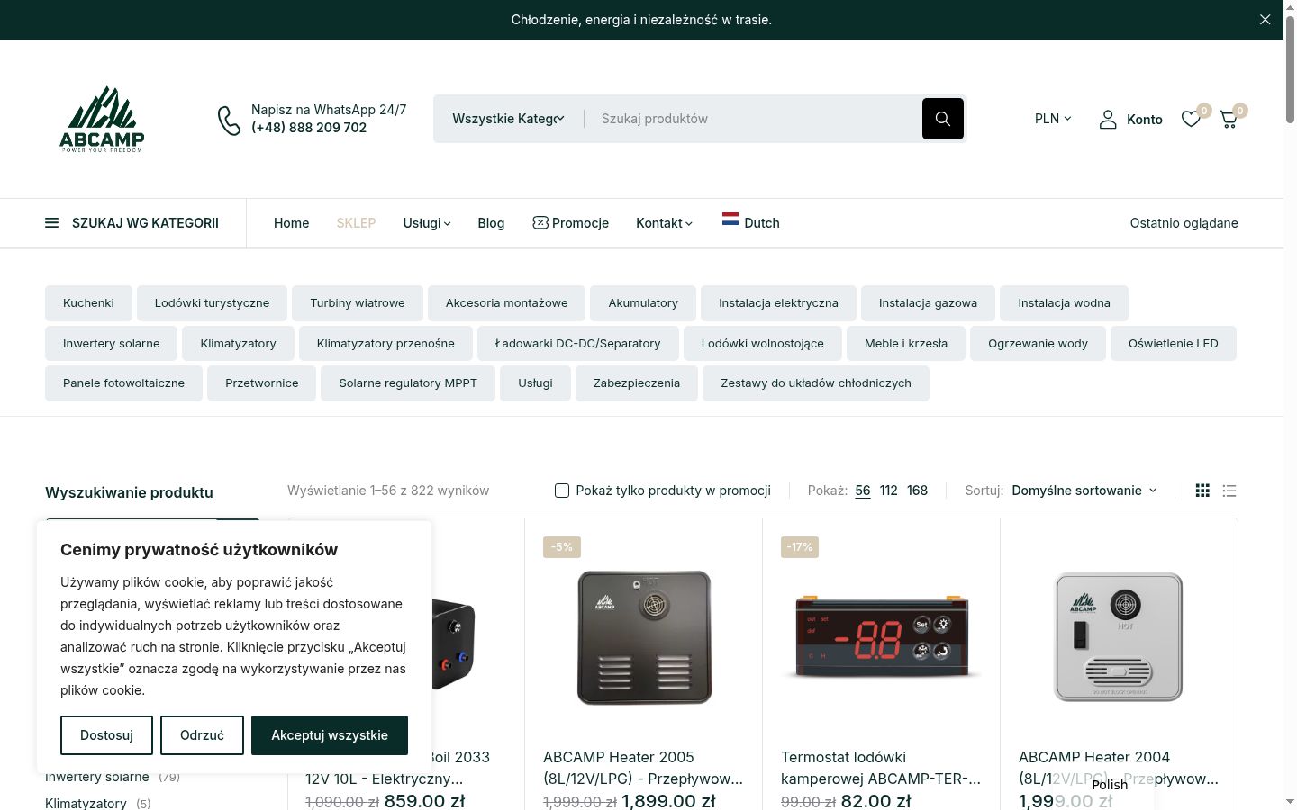
Task: Click the Odrzuć cookie button
Action: click(x=202, y=735)
